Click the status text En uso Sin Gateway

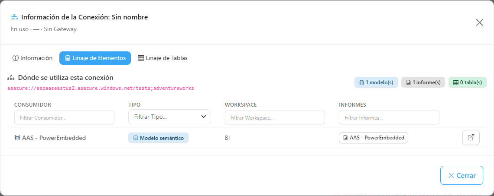pos(44,29)
